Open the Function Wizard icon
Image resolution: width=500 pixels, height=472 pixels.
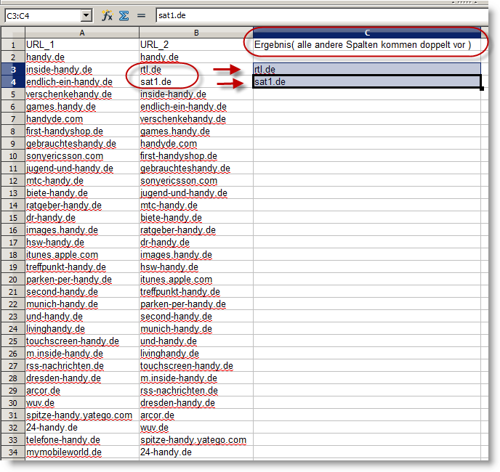tap(107, 15)
